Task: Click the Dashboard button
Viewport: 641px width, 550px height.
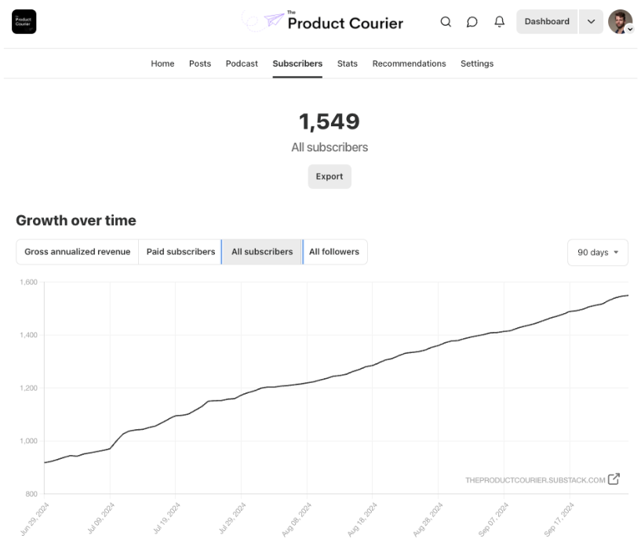Action: [x=547, y=22]
